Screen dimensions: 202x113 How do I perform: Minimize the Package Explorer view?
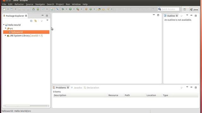[42, 15]
